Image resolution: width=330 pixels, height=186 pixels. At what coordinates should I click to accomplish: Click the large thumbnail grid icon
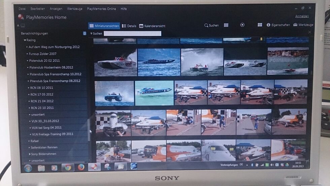click(x=260, y=25)
